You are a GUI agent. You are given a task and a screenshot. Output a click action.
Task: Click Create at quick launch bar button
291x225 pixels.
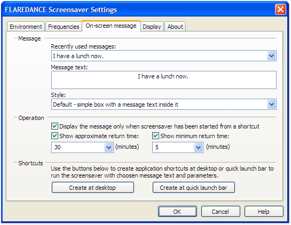click(x=194, y=188)
